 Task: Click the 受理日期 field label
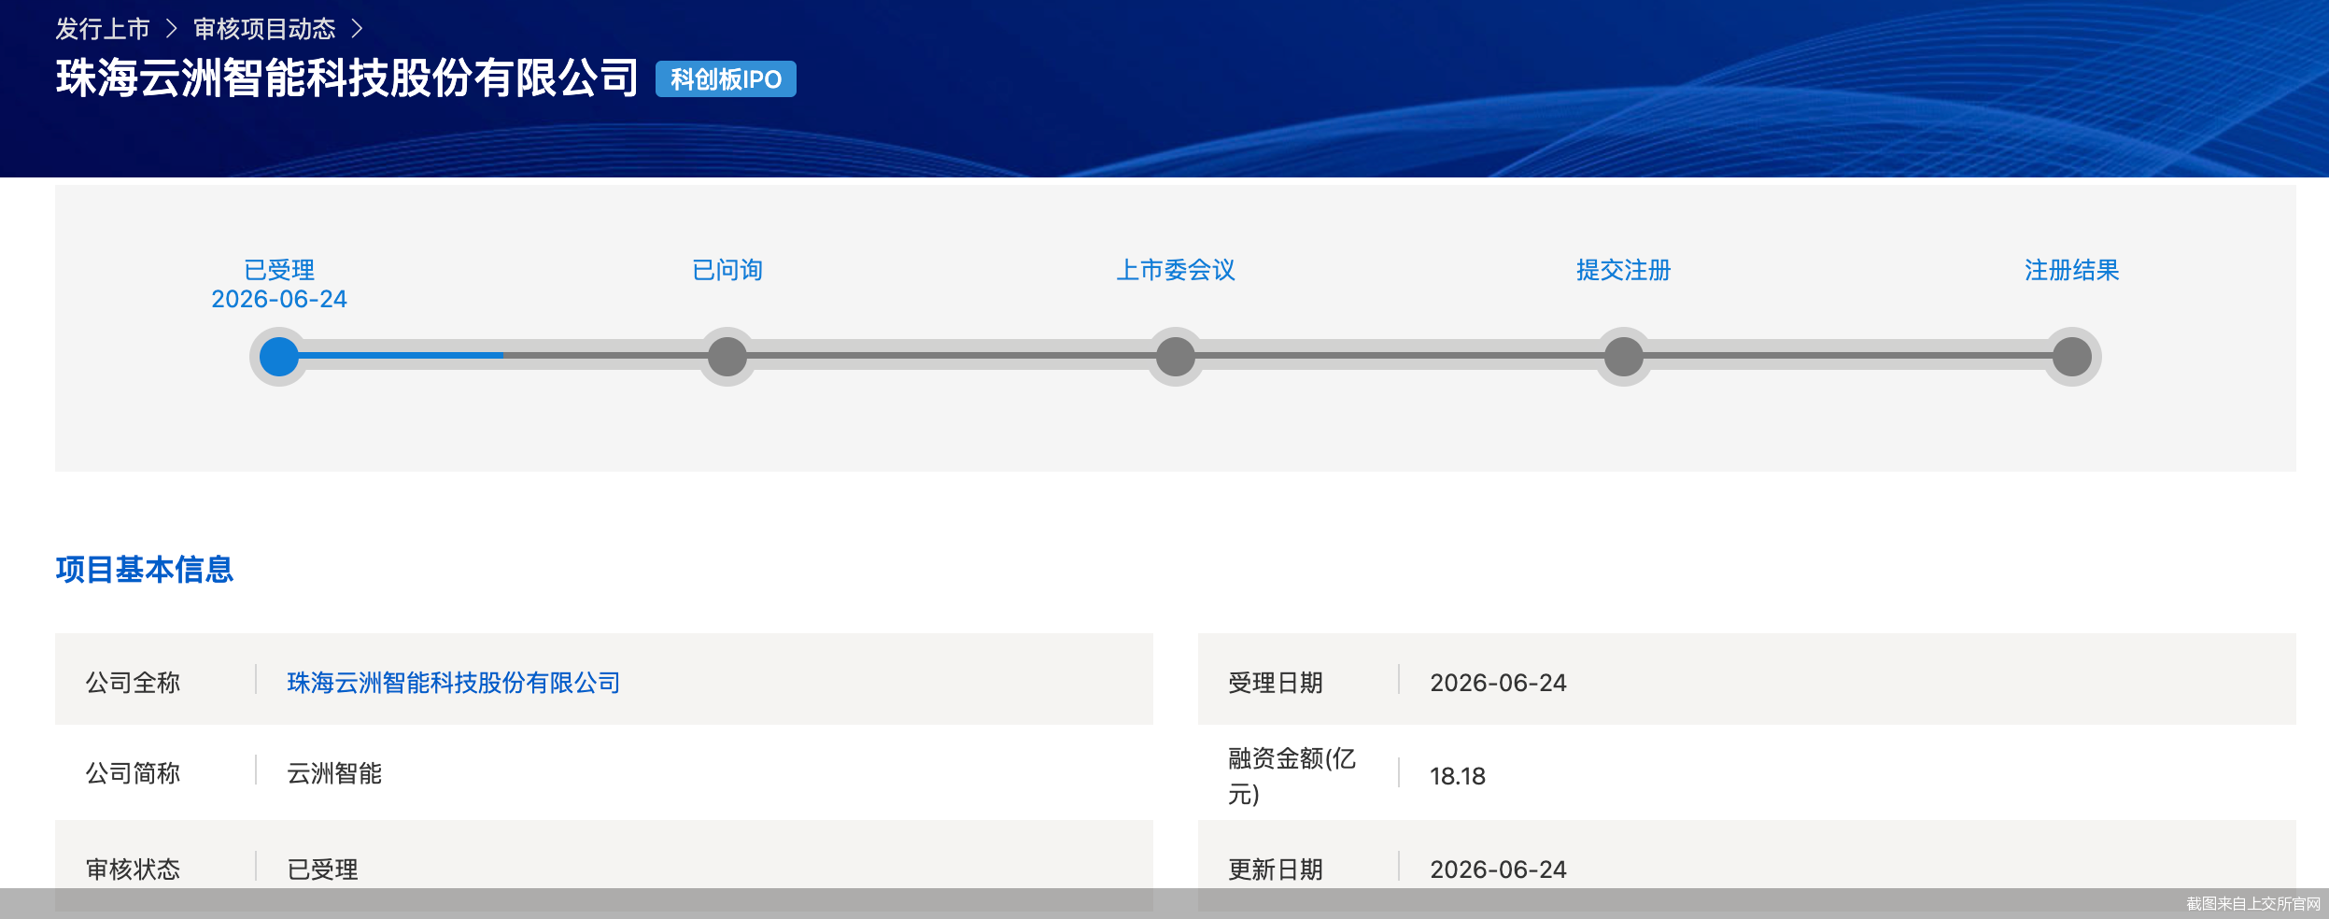click(x=1276, y=683)
